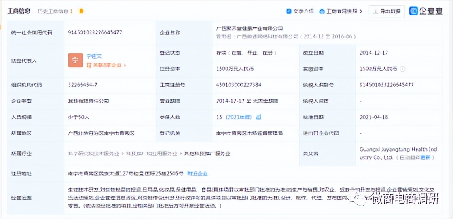Screen dimensions: 453x219
Task: Open the 科技推广和应用服务业 industry link
Action: (x=152, y=154)
